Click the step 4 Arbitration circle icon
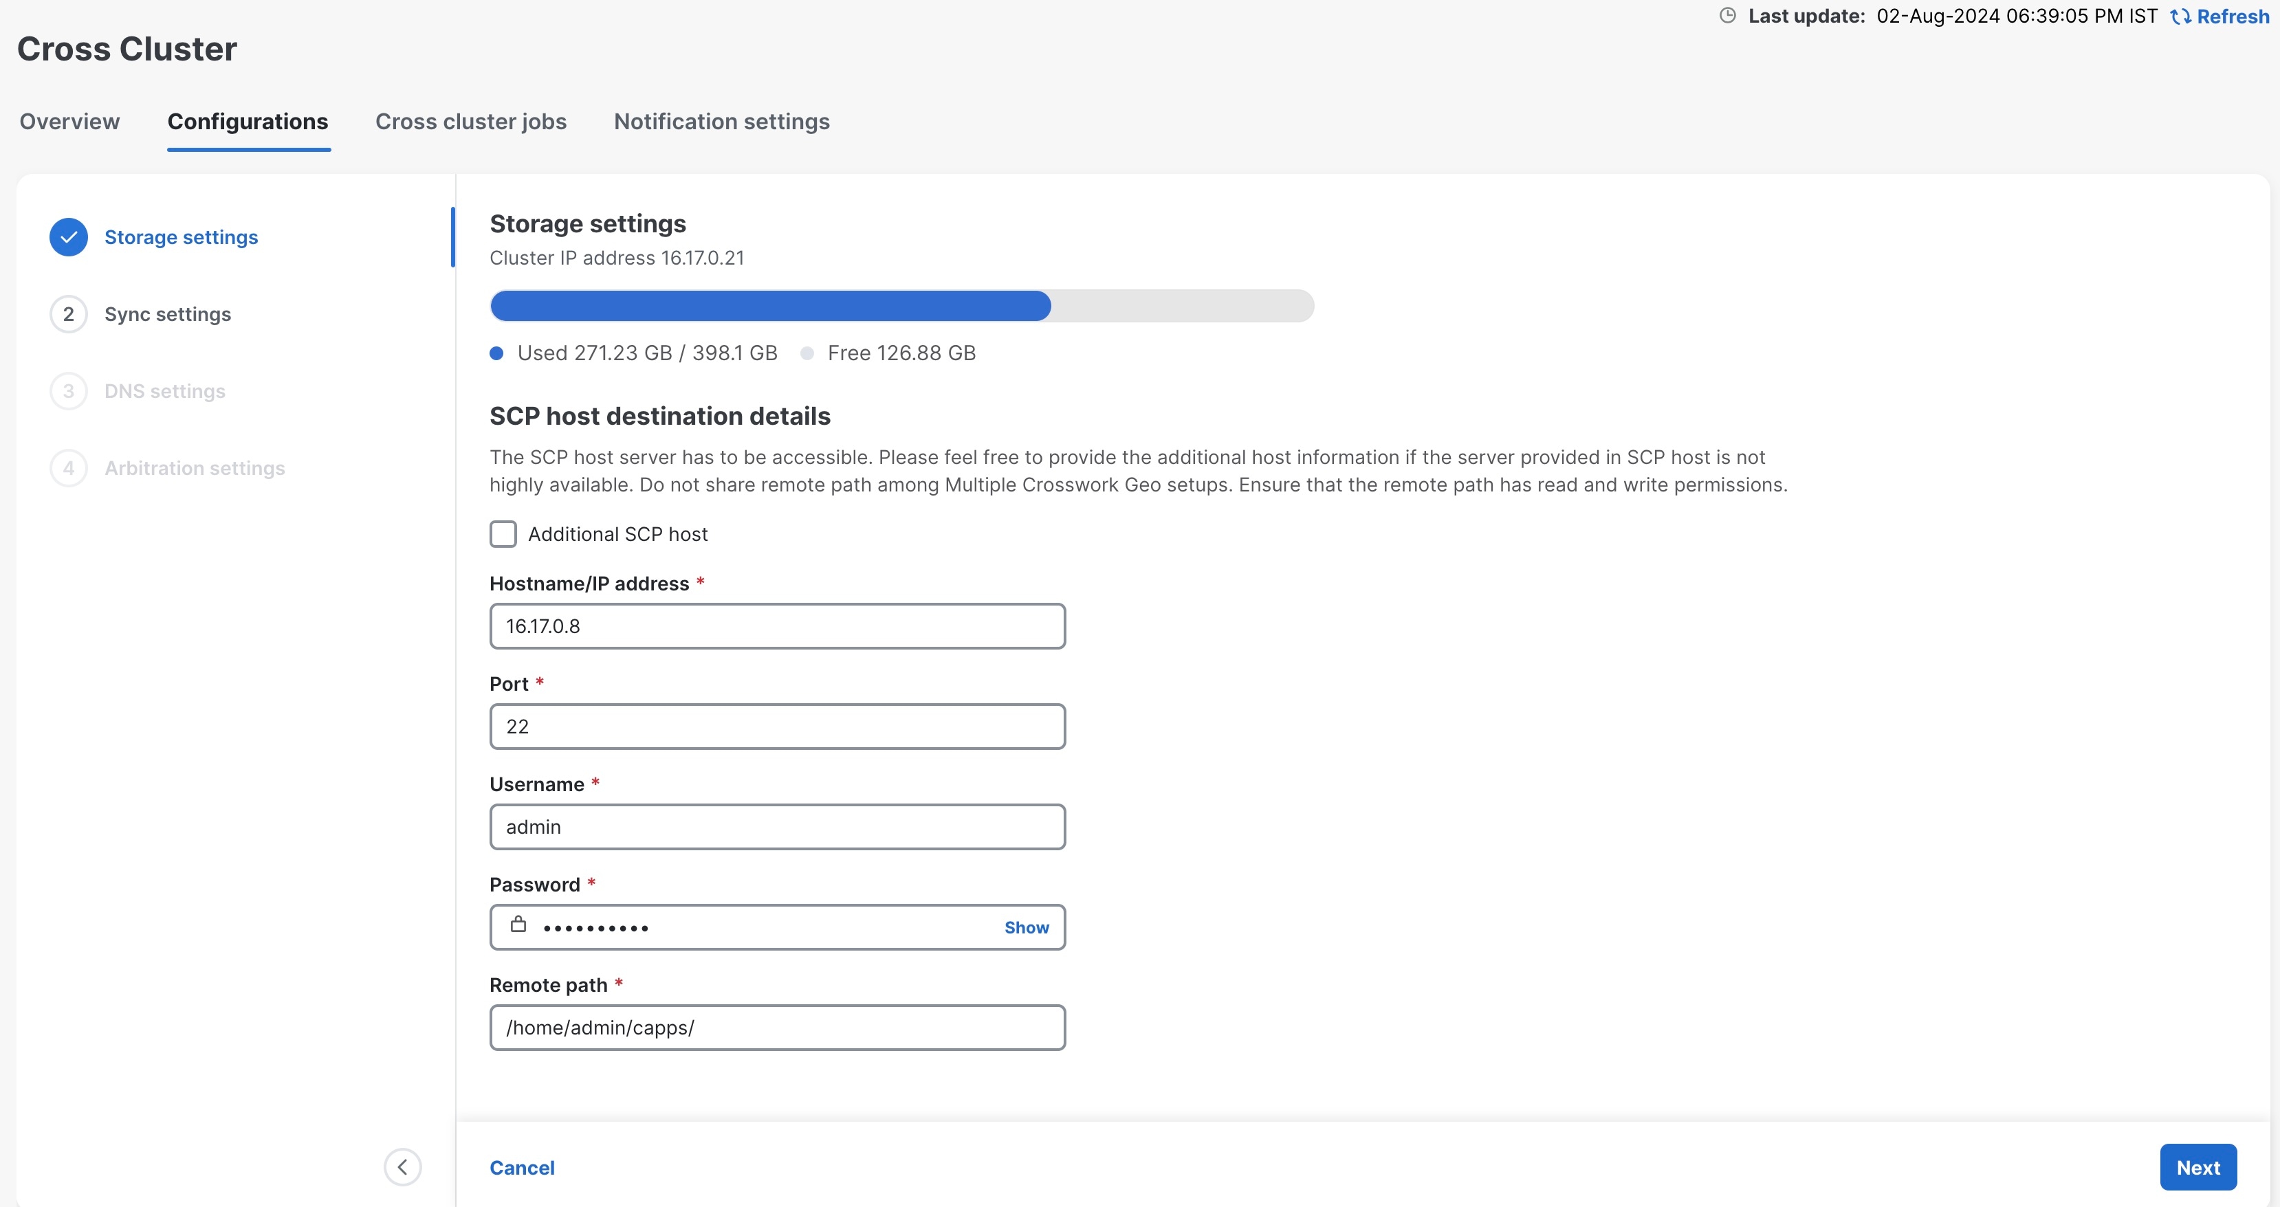This screenshot has height=1207, width=2280. [x=68, y=468]
